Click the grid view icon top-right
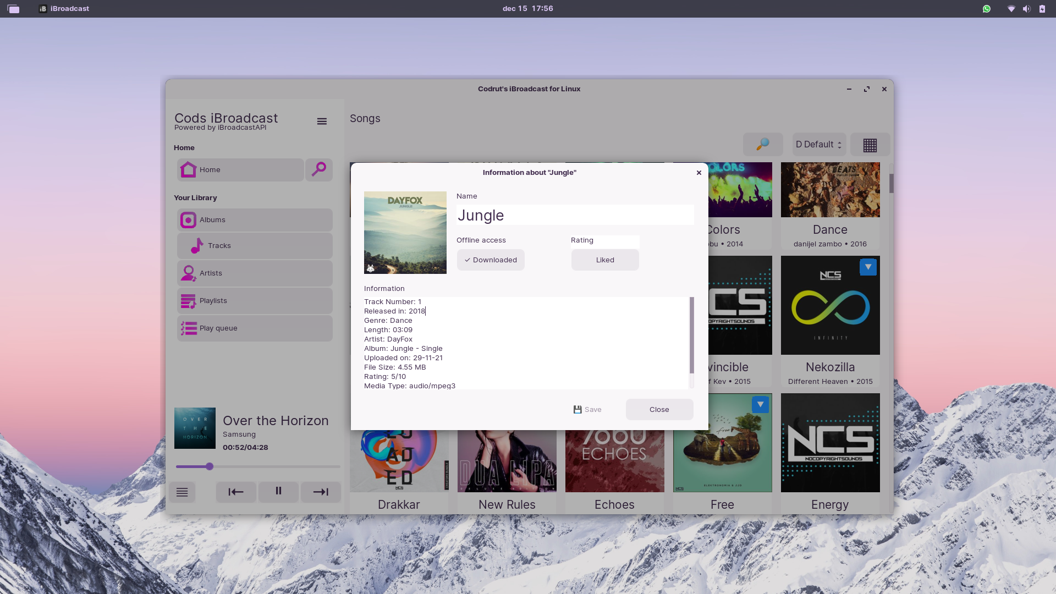Screen dimensions: 1056x594 point(870,145)
